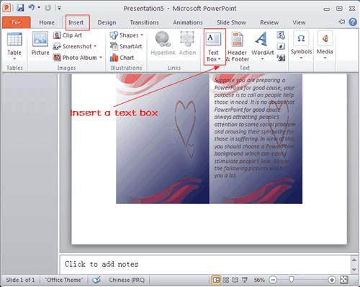
Task: Select the left heart background image
Action: click(163, 138)
